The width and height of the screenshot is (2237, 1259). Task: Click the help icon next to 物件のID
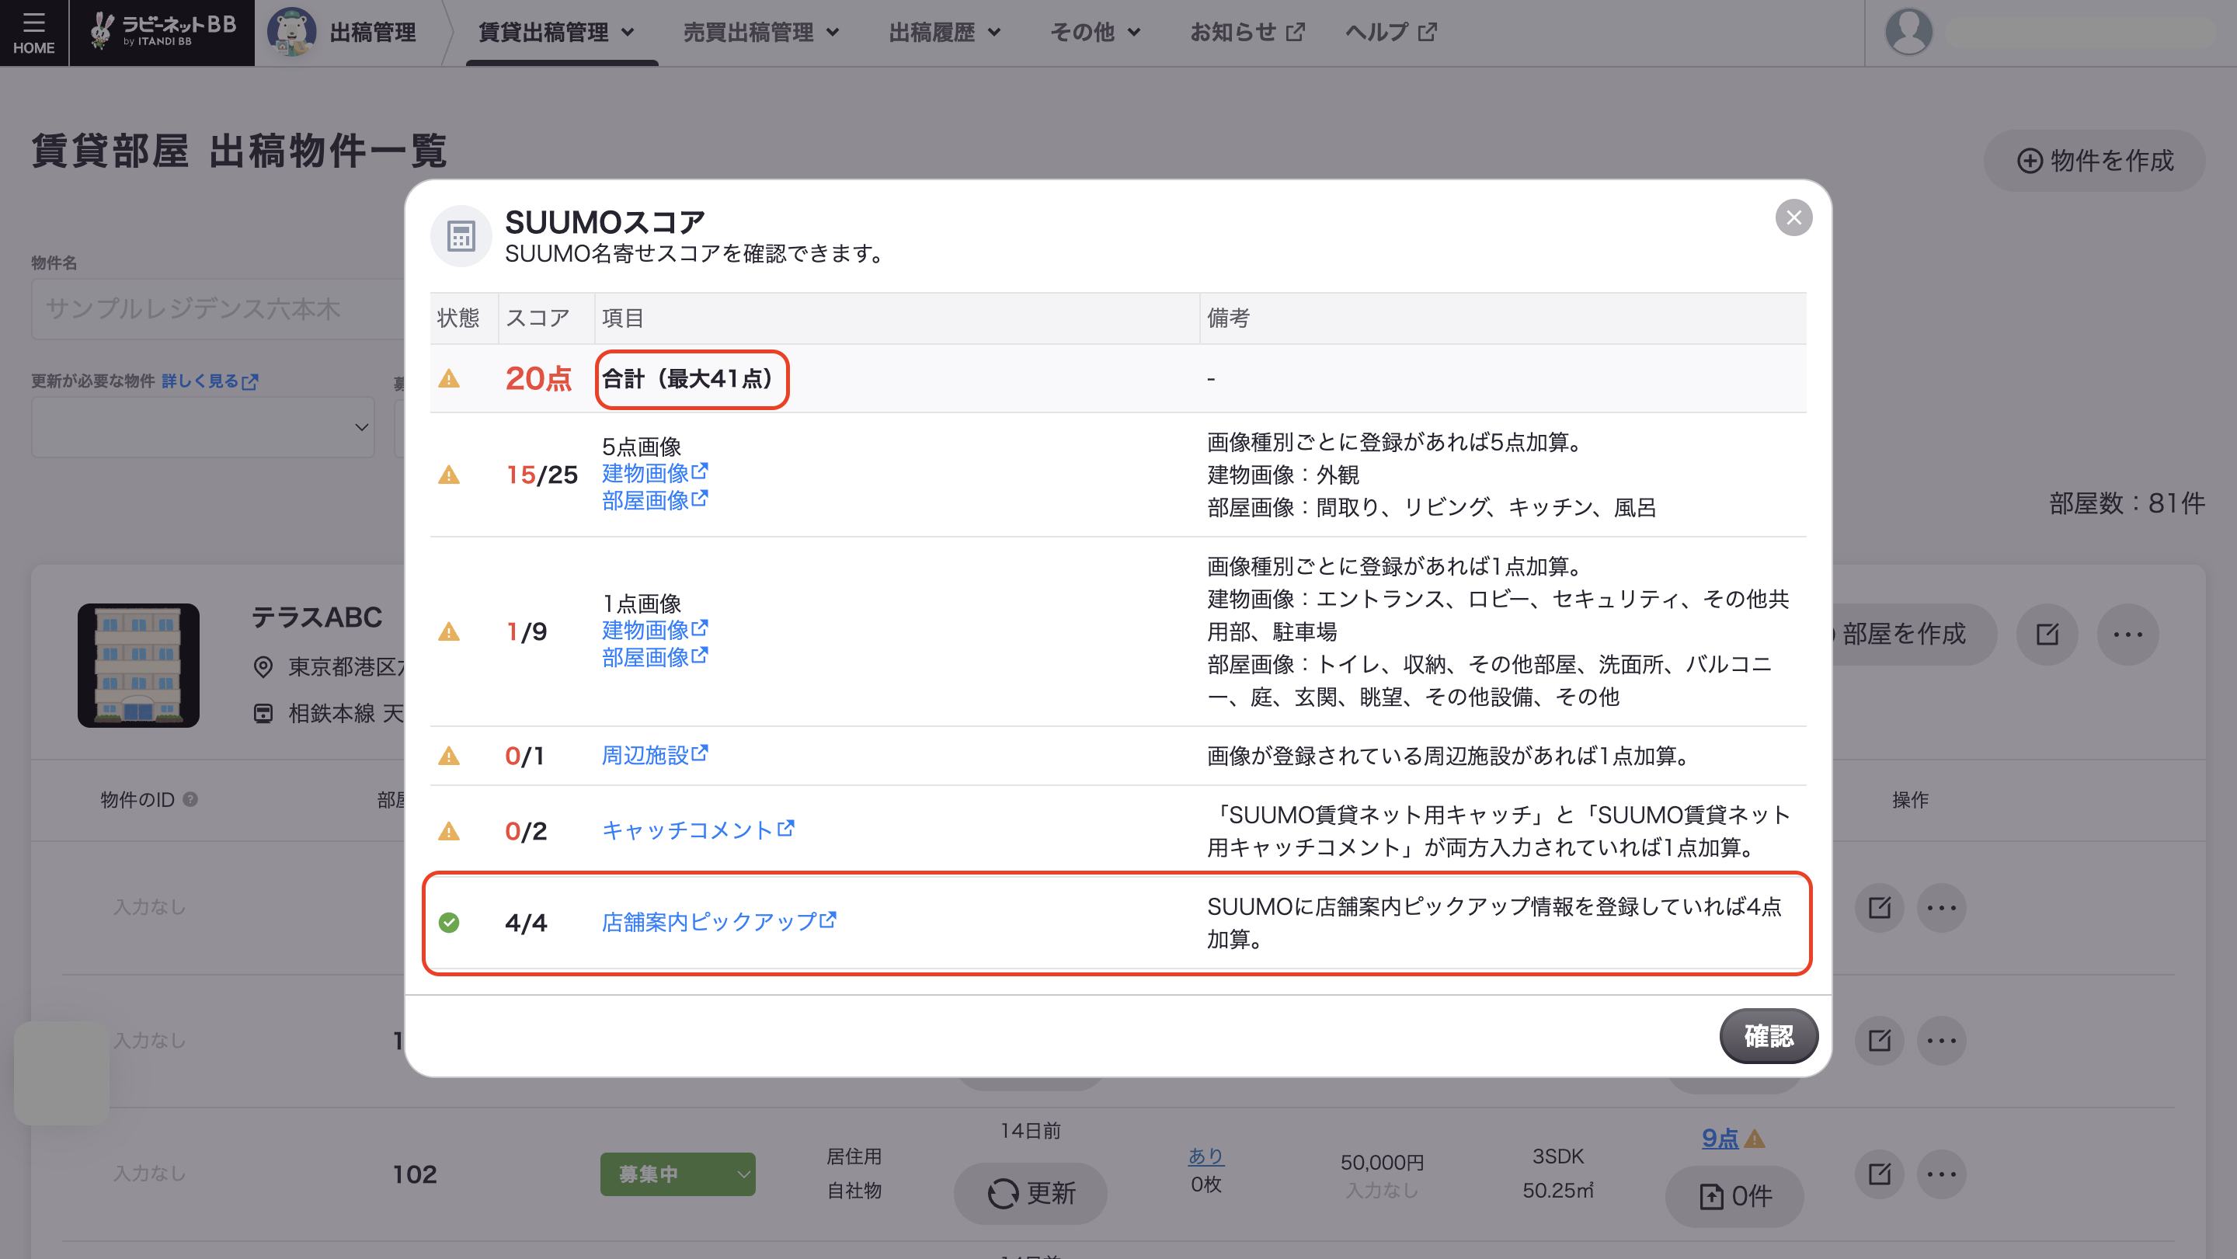[190, 798]
